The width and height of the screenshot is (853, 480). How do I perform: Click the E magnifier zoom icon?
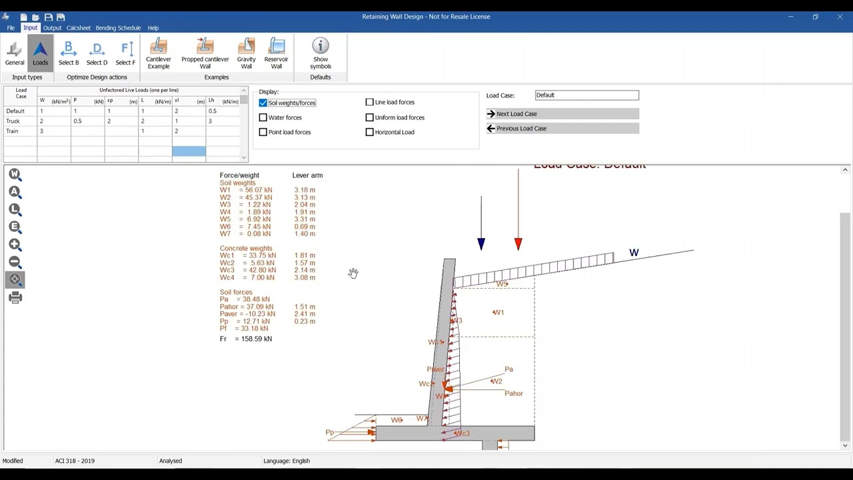[15, 227]
